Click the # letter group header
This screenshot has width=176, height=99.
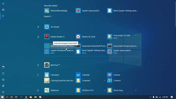coord(38,27)
